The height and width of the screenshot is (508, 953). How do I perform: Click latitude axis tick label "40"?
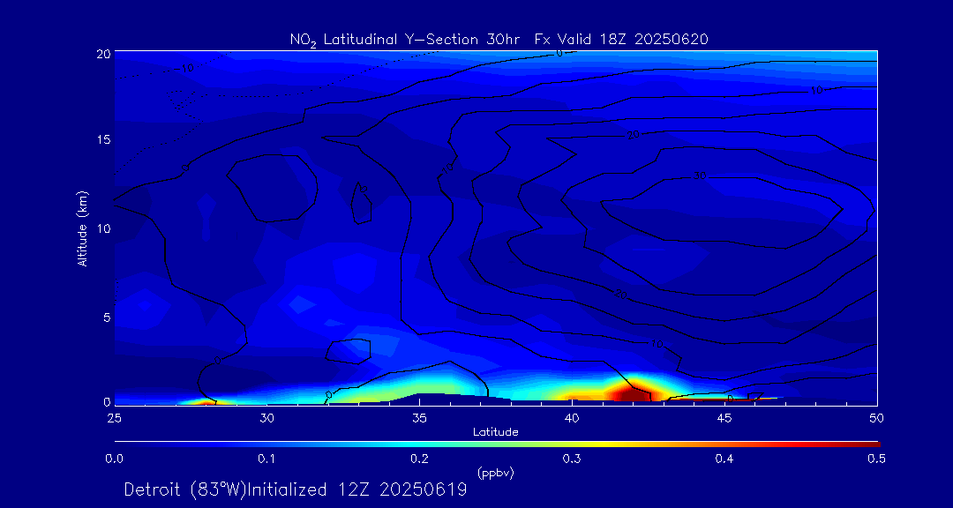(x=572, y=417)
